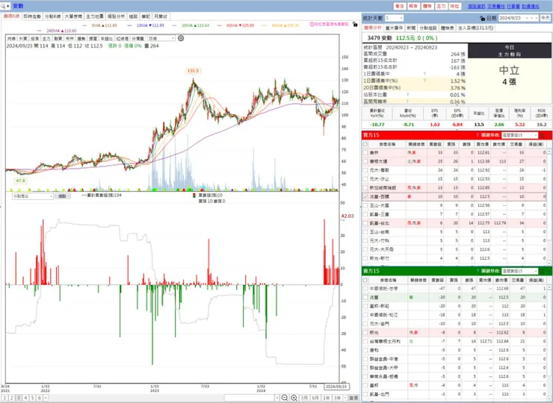This screenshot has height=403, width=553.
Task: Click the 外資 chart overlay button
Action: (x=23, y=38)
